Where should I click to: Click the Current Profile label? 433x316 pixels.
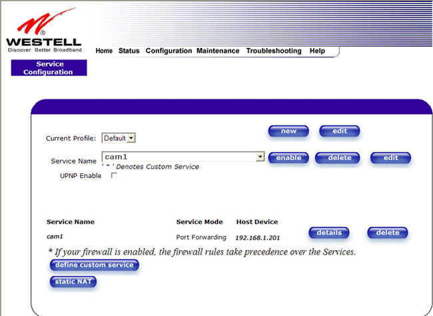(71, 138)
